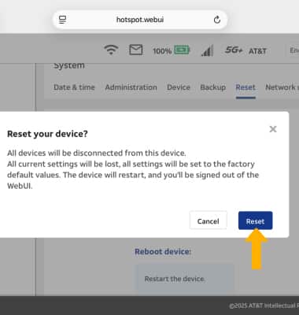Click the AT&T carrier label
The image size is (299, 315).
pyautogui.click(x=257, y=50)
